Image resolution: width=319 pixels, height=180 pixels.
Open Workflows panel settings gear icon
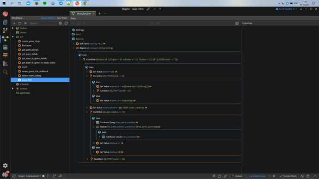(x=61, y=24)
